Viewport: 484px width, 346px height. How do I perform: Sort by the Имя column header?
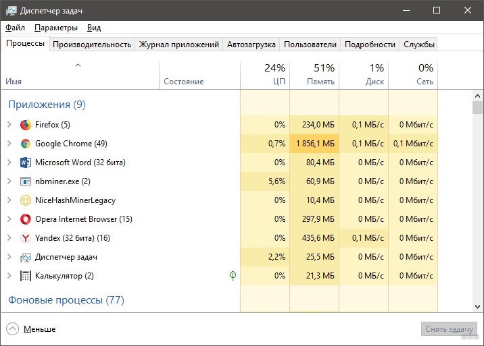coord(80,76)
